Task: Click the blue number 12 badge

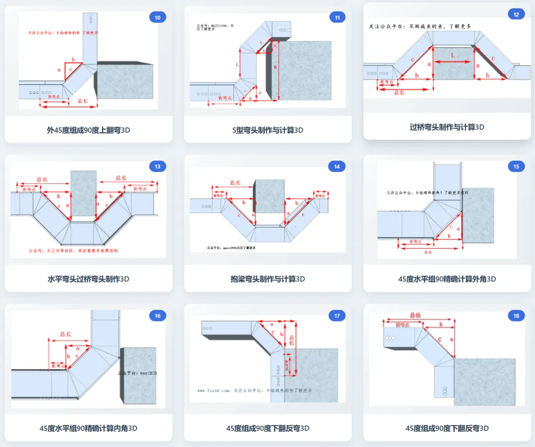Action: point(516,14)
